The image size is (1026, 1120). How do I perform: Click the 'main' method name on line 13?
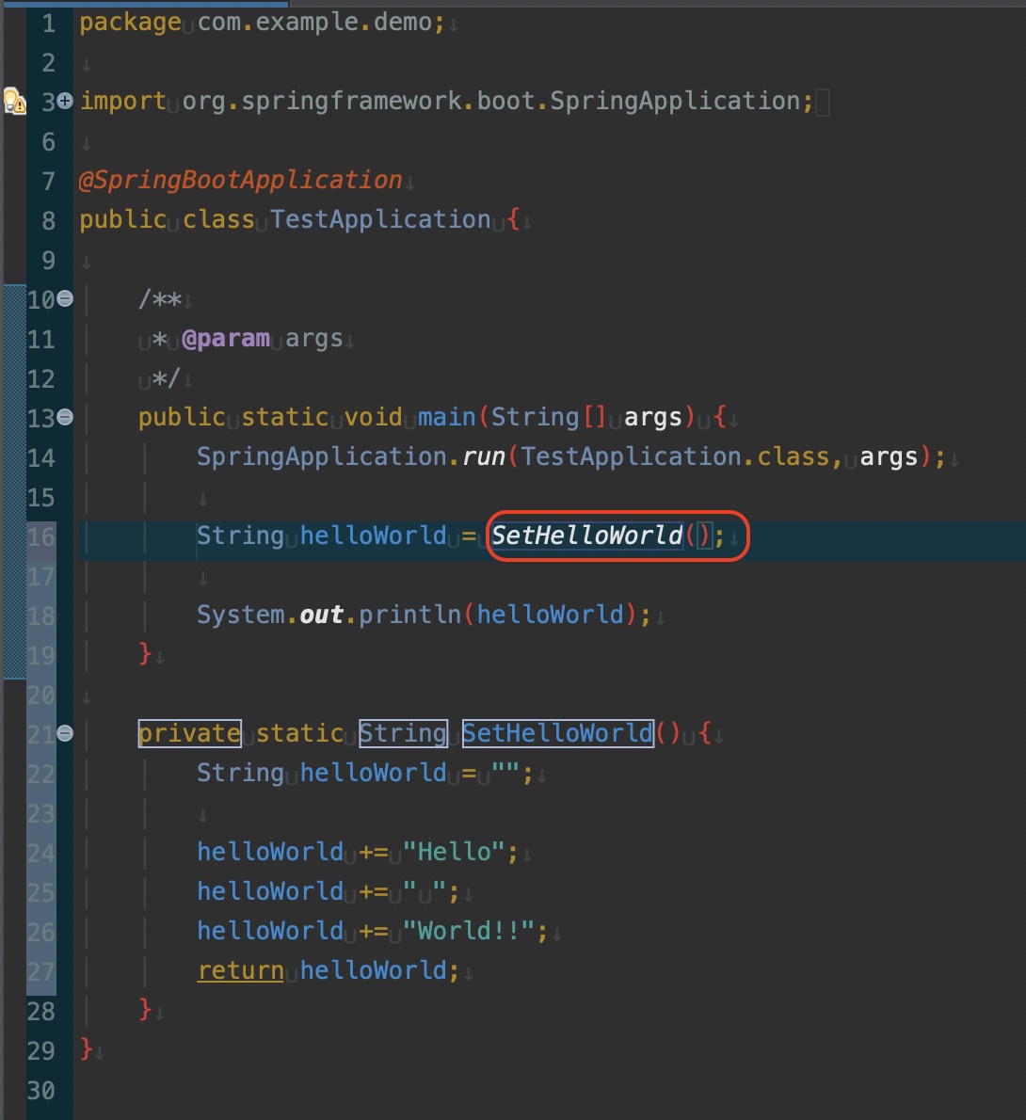click(446, 417)
